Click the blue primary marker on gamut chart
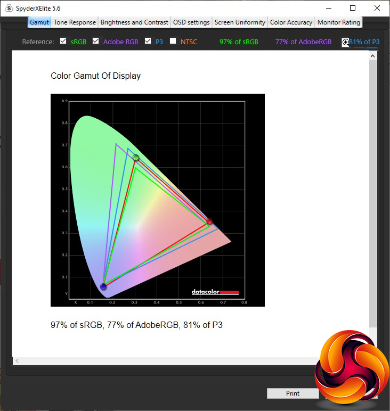Image resolution: width=390 pixels, height=411 pixels. 103,287
